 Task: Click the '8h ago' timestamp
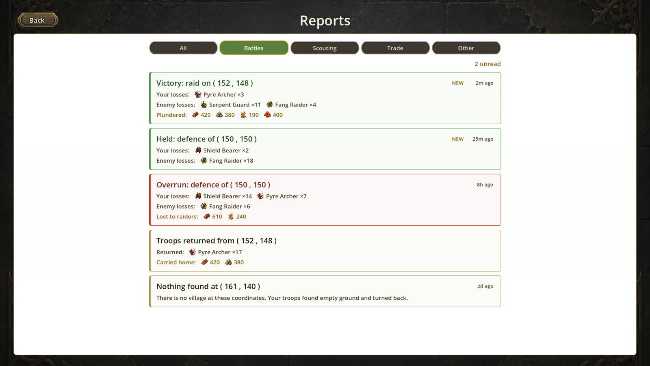pos(485,185)
